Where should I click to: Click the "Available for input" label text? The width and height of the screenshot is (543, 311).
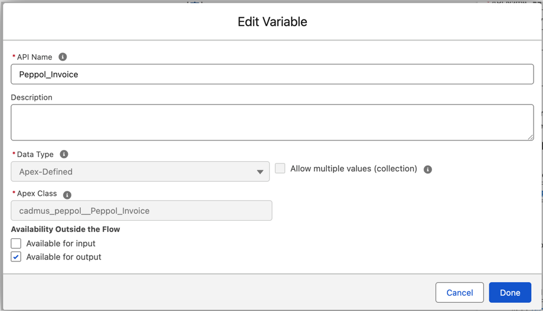click(61, 243)
